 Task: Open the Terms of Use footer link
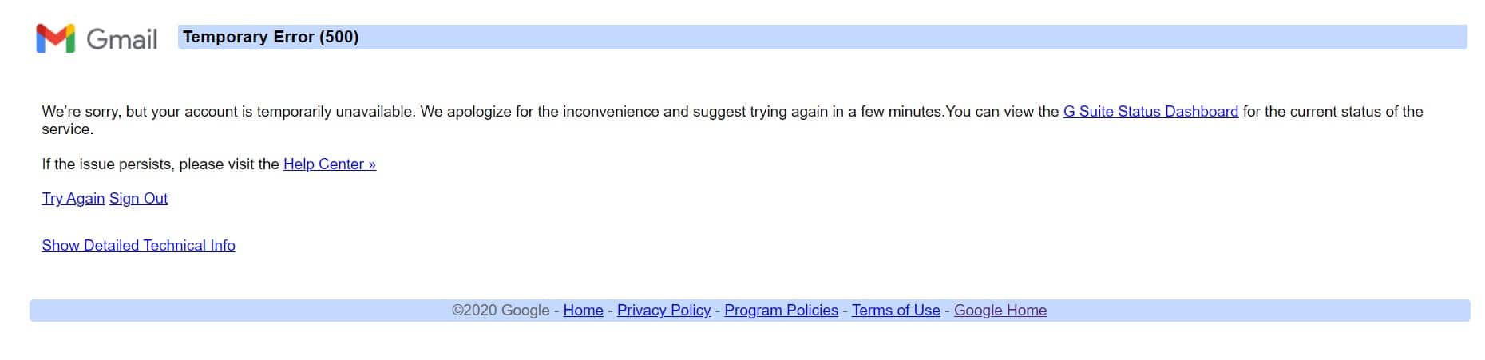pos(896,311)
